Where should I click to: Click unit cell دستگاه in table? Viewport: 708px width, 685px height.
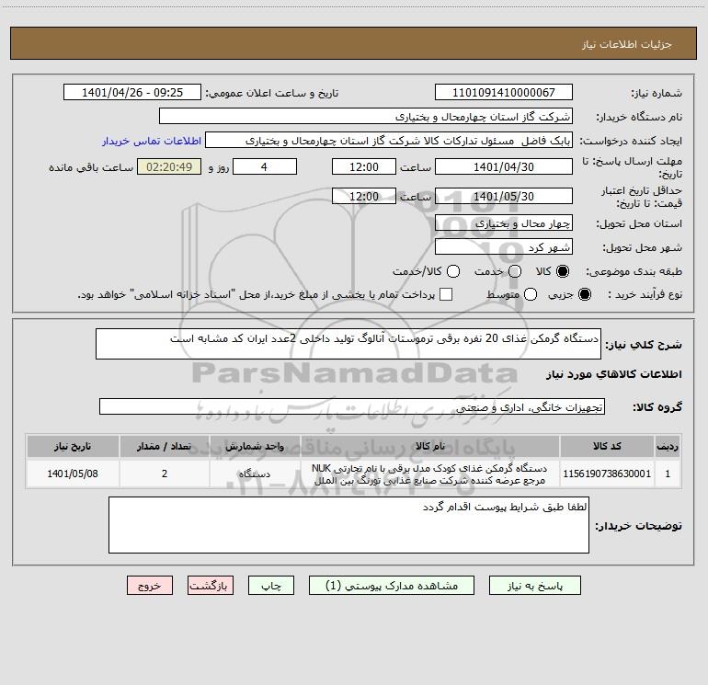coord(255,474)
